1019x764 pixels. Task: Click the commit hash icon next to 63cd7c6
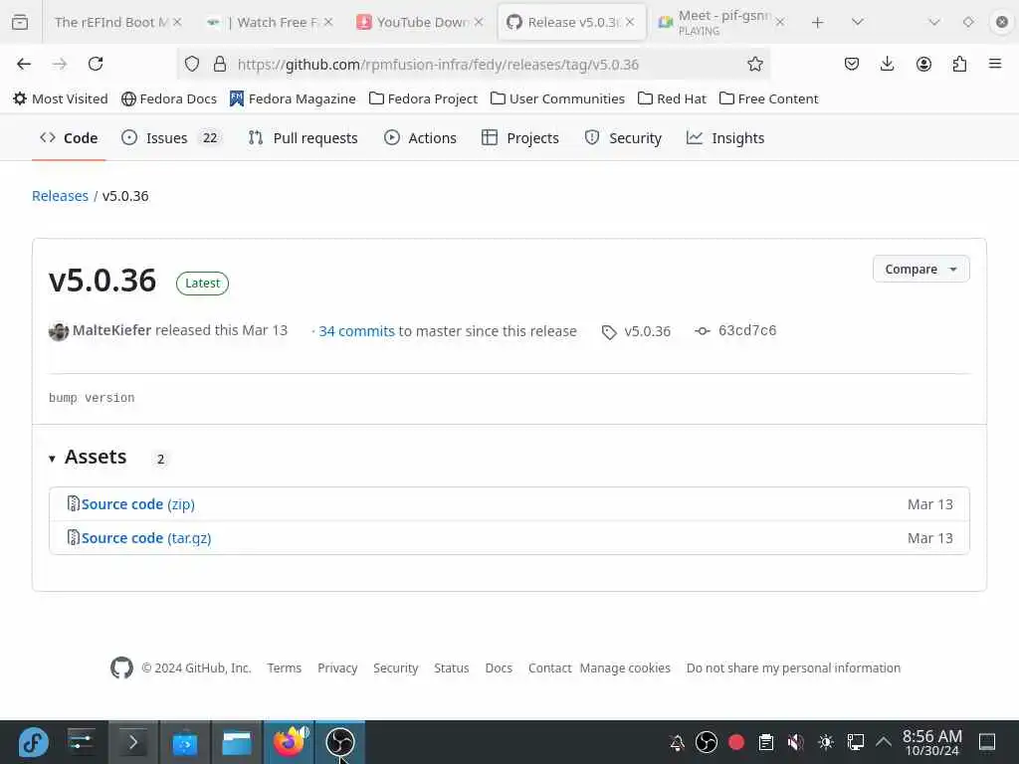pos(702,330)
